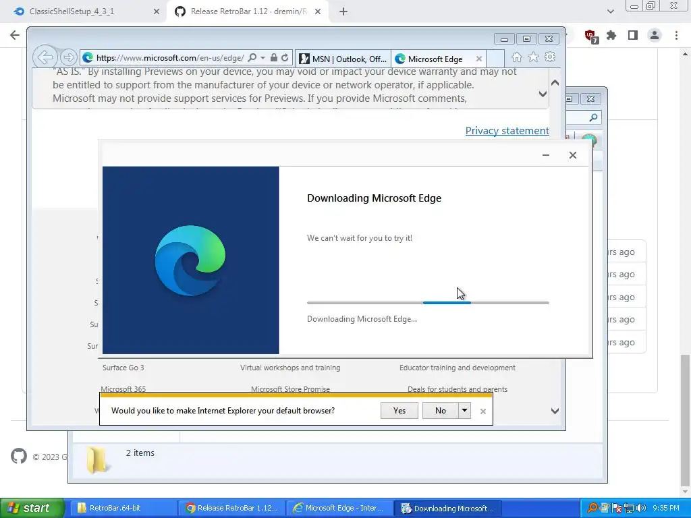Click the orange magnifier tray icon
The width and height of the screenshot is (691, 518).
[592, 508]
